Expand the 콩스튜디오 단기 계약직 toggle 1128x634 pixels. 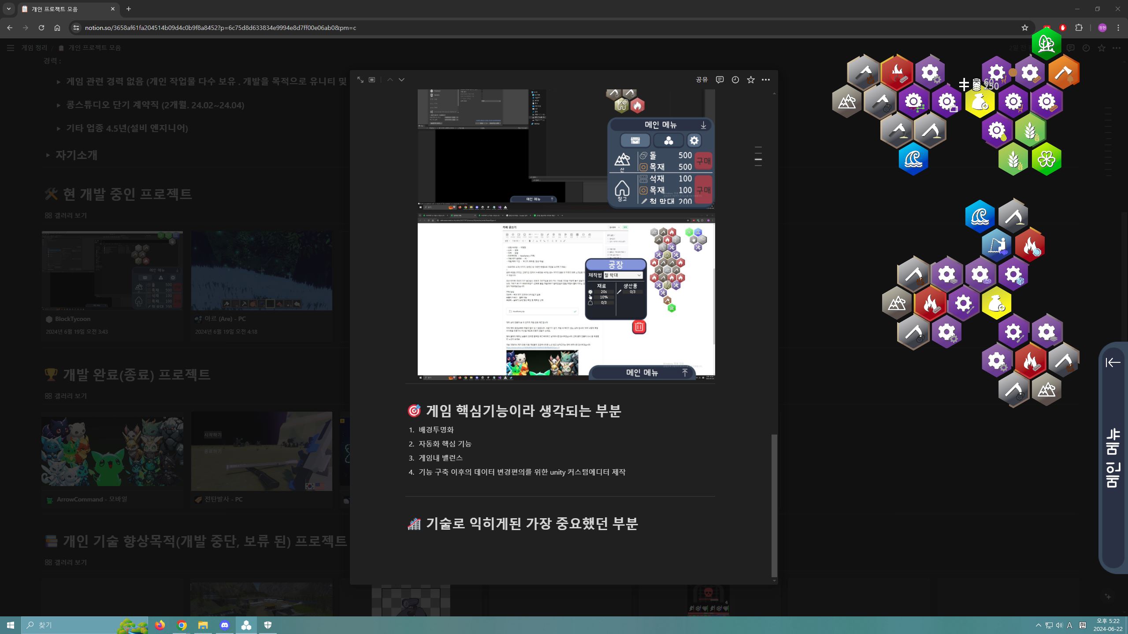point(59,105)
